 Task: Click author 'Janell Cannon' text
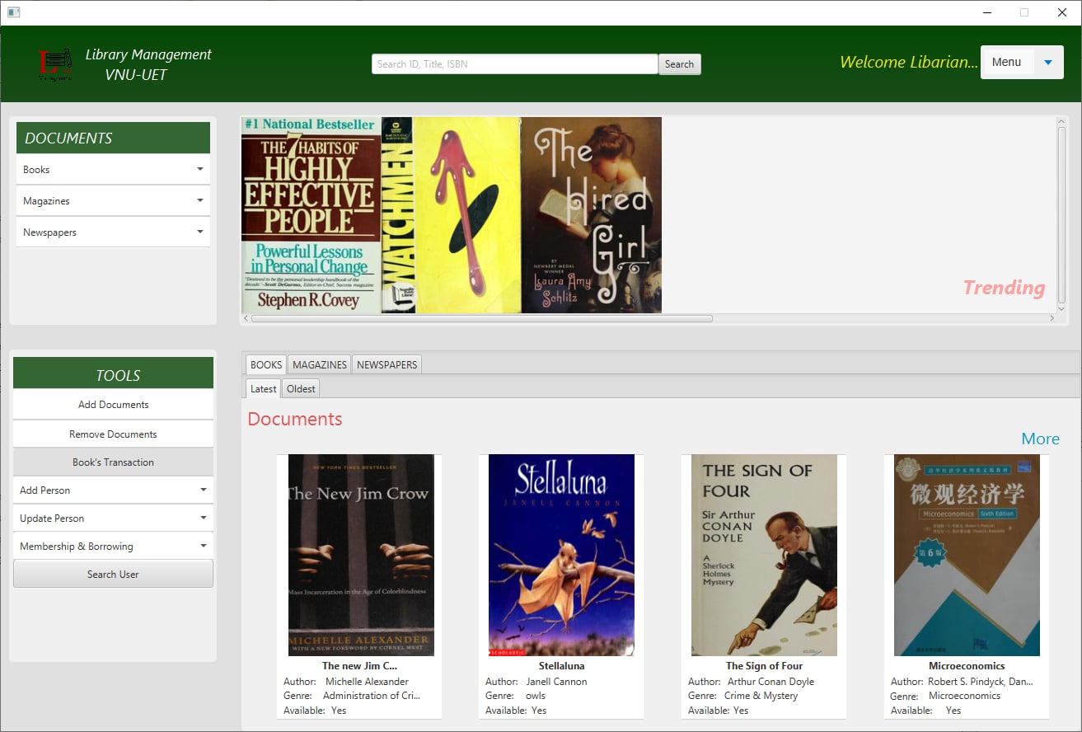[557, 682]
